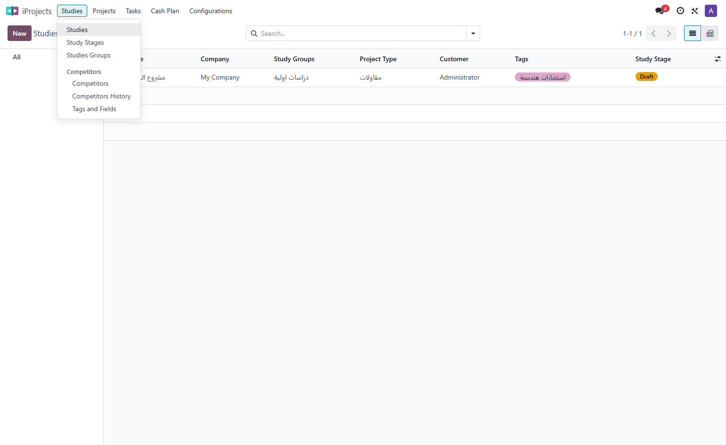The width and height of the screenshot is (726, 445).
Task: Select Studies in the dropdown menu
Action: point(99,30)
